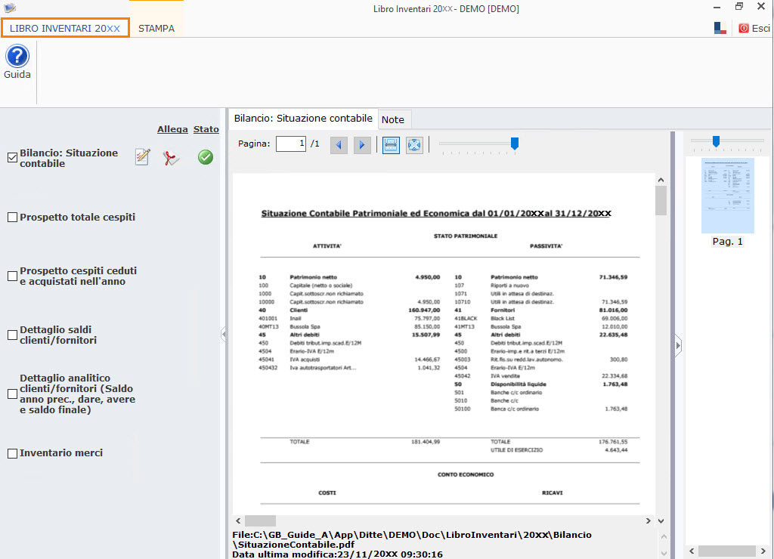The height and width of the screenshot is (559, 774).
Task: Minimize the Libro Inventari window
Action: tap(717, 8)
